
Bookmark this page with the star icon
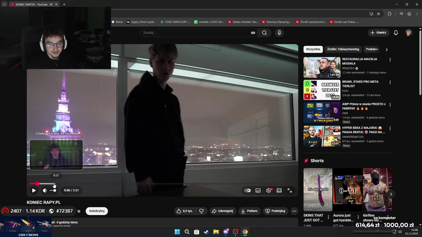[378, 14]
